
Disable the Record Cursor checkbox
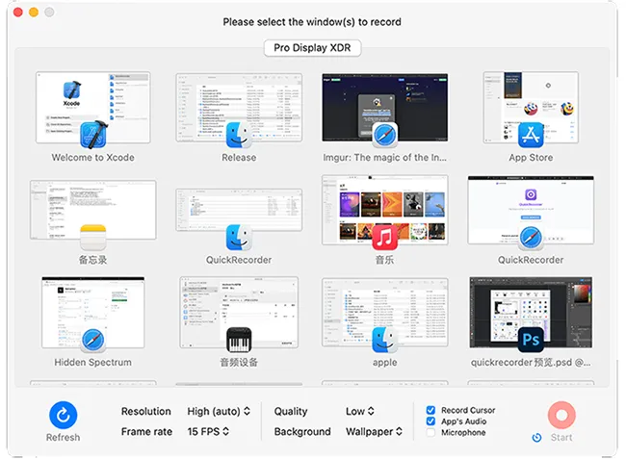430,410
